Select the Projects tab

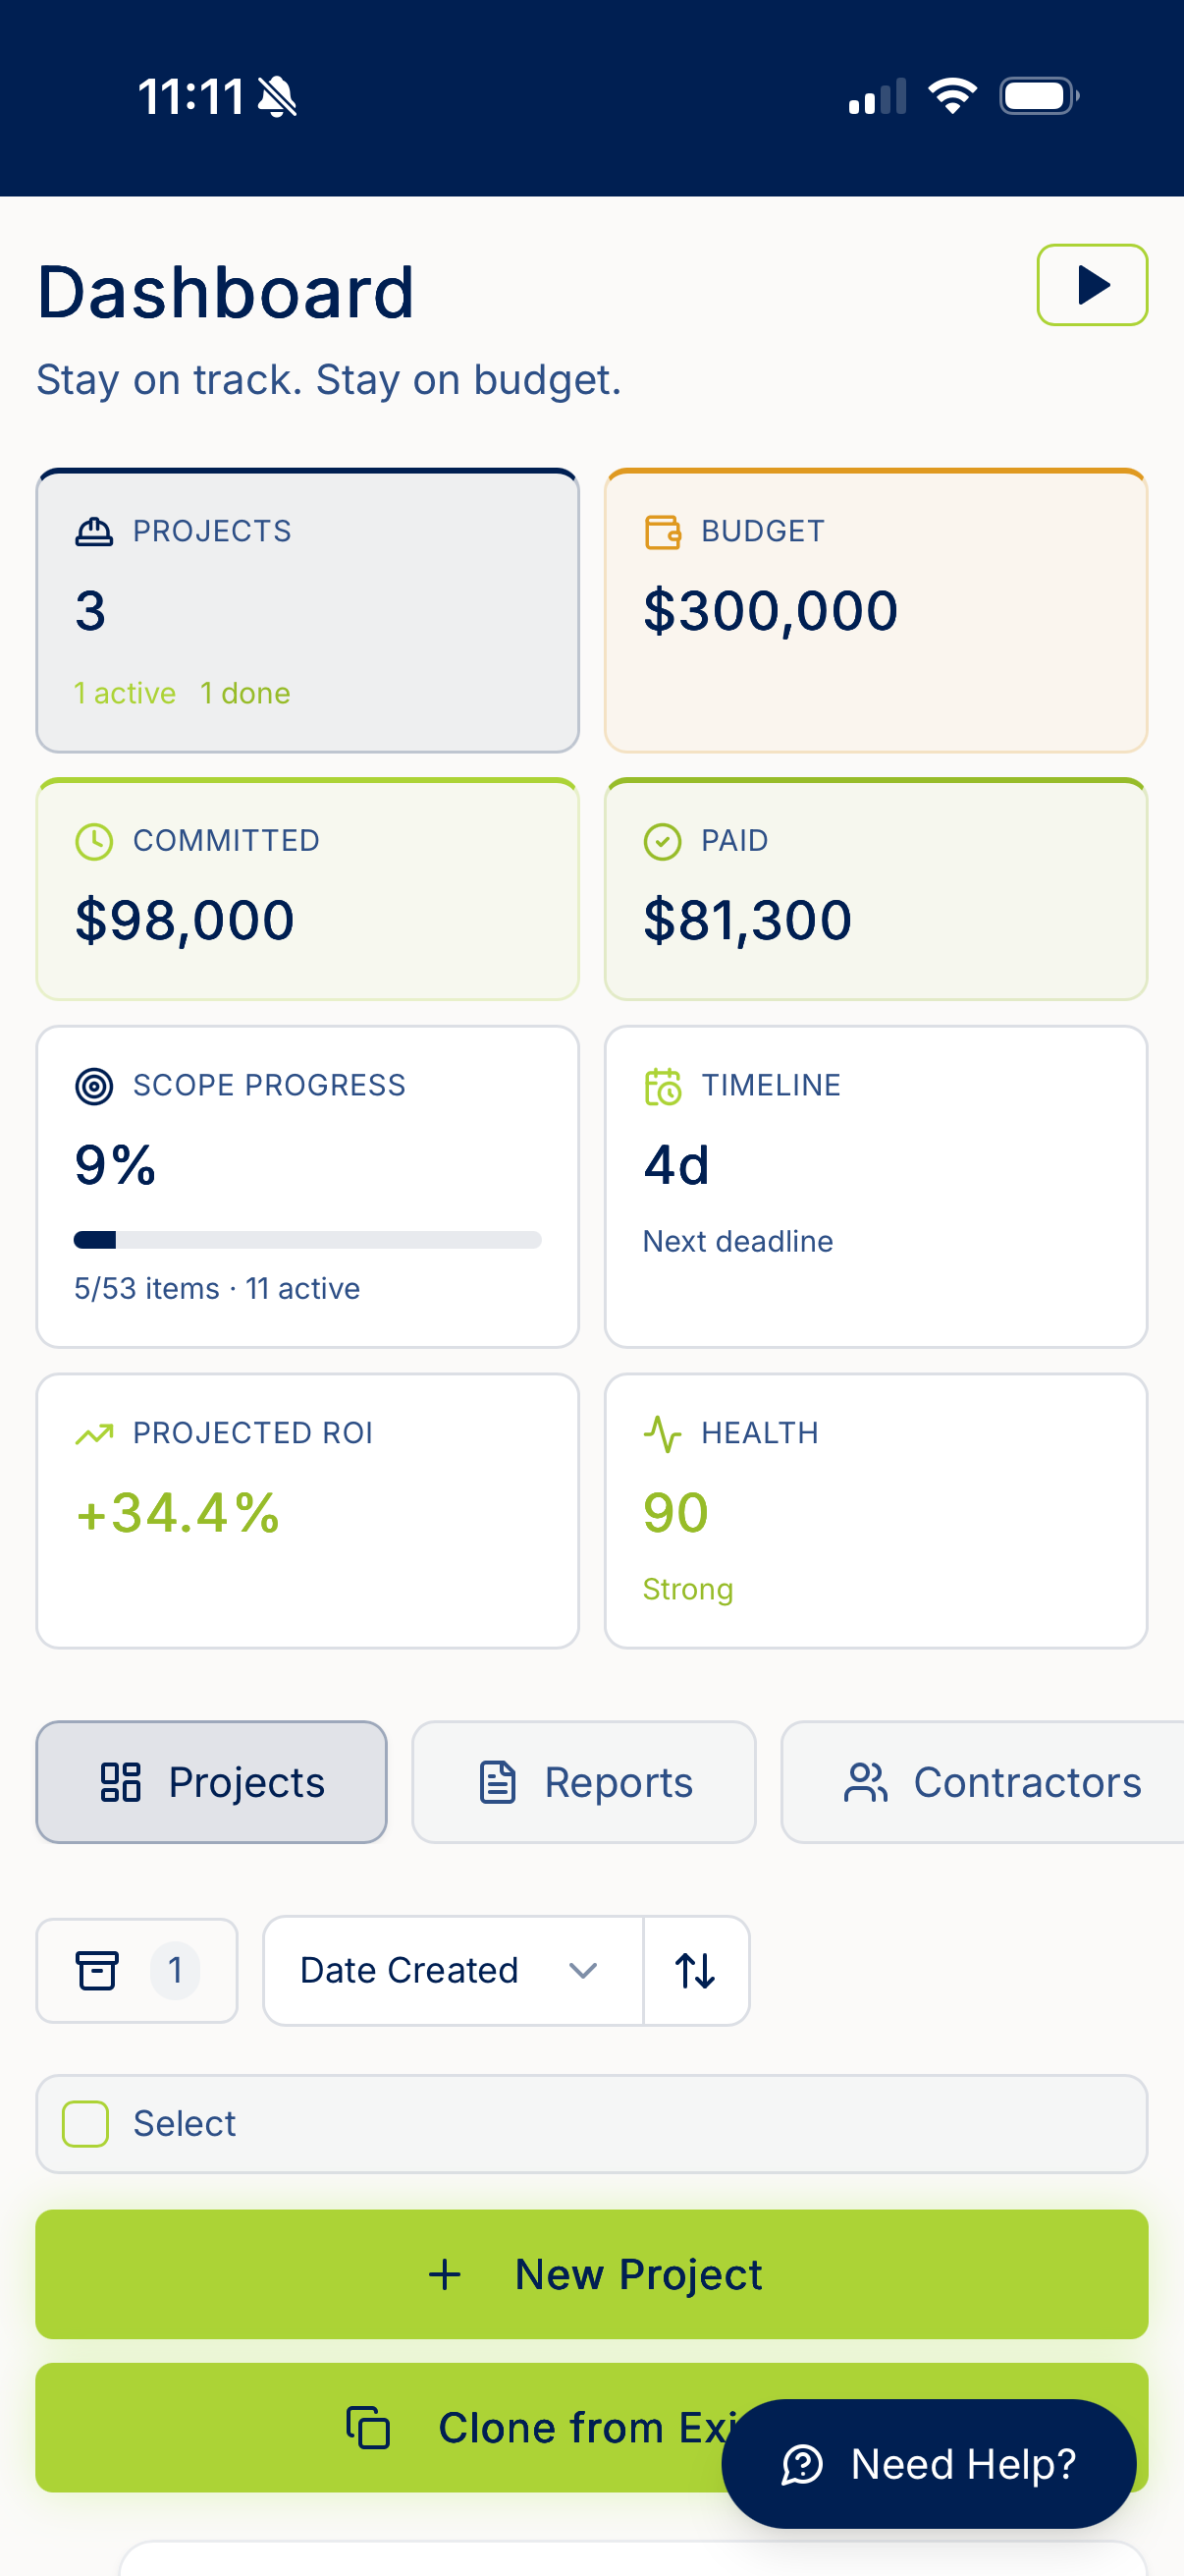point(212,1782)
